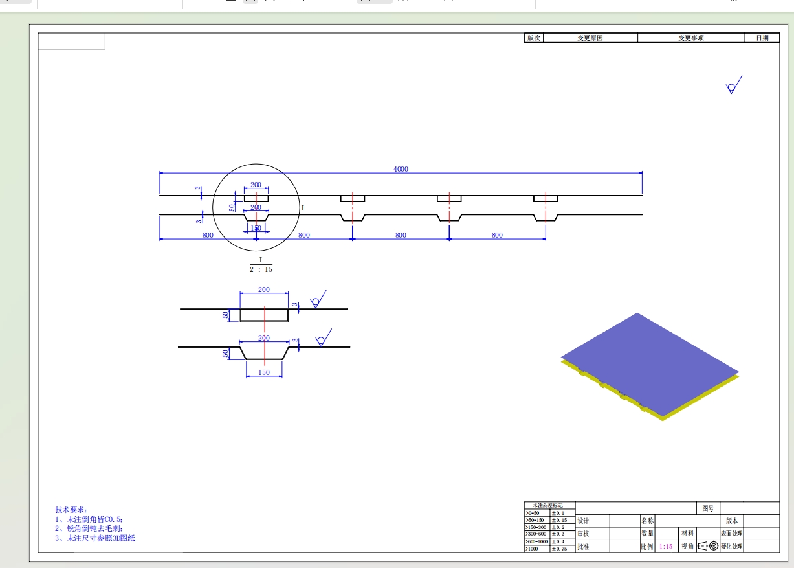Click the >150~300 tolerance range cell
The width and height of the screenshot is (794, 568).
536,527
